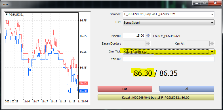Click the Zararı Durdur input field
The image size is (223, 110).
tap(134, 43)
